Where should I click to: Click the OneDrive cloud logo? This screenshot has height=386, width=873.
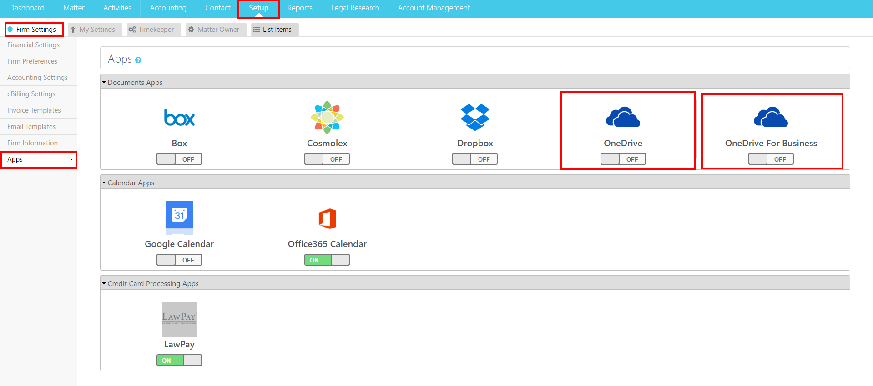[x=623, y=117]
